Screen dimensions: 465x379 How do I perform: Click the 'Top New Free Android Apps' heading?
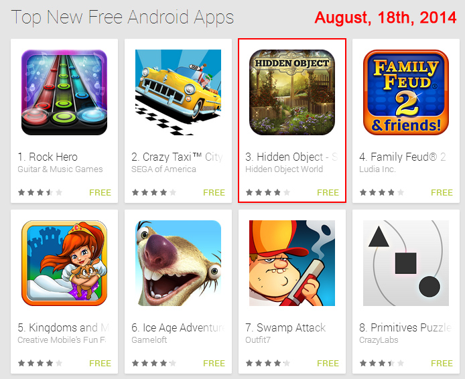pyautogui.click(x=123, y=17)
